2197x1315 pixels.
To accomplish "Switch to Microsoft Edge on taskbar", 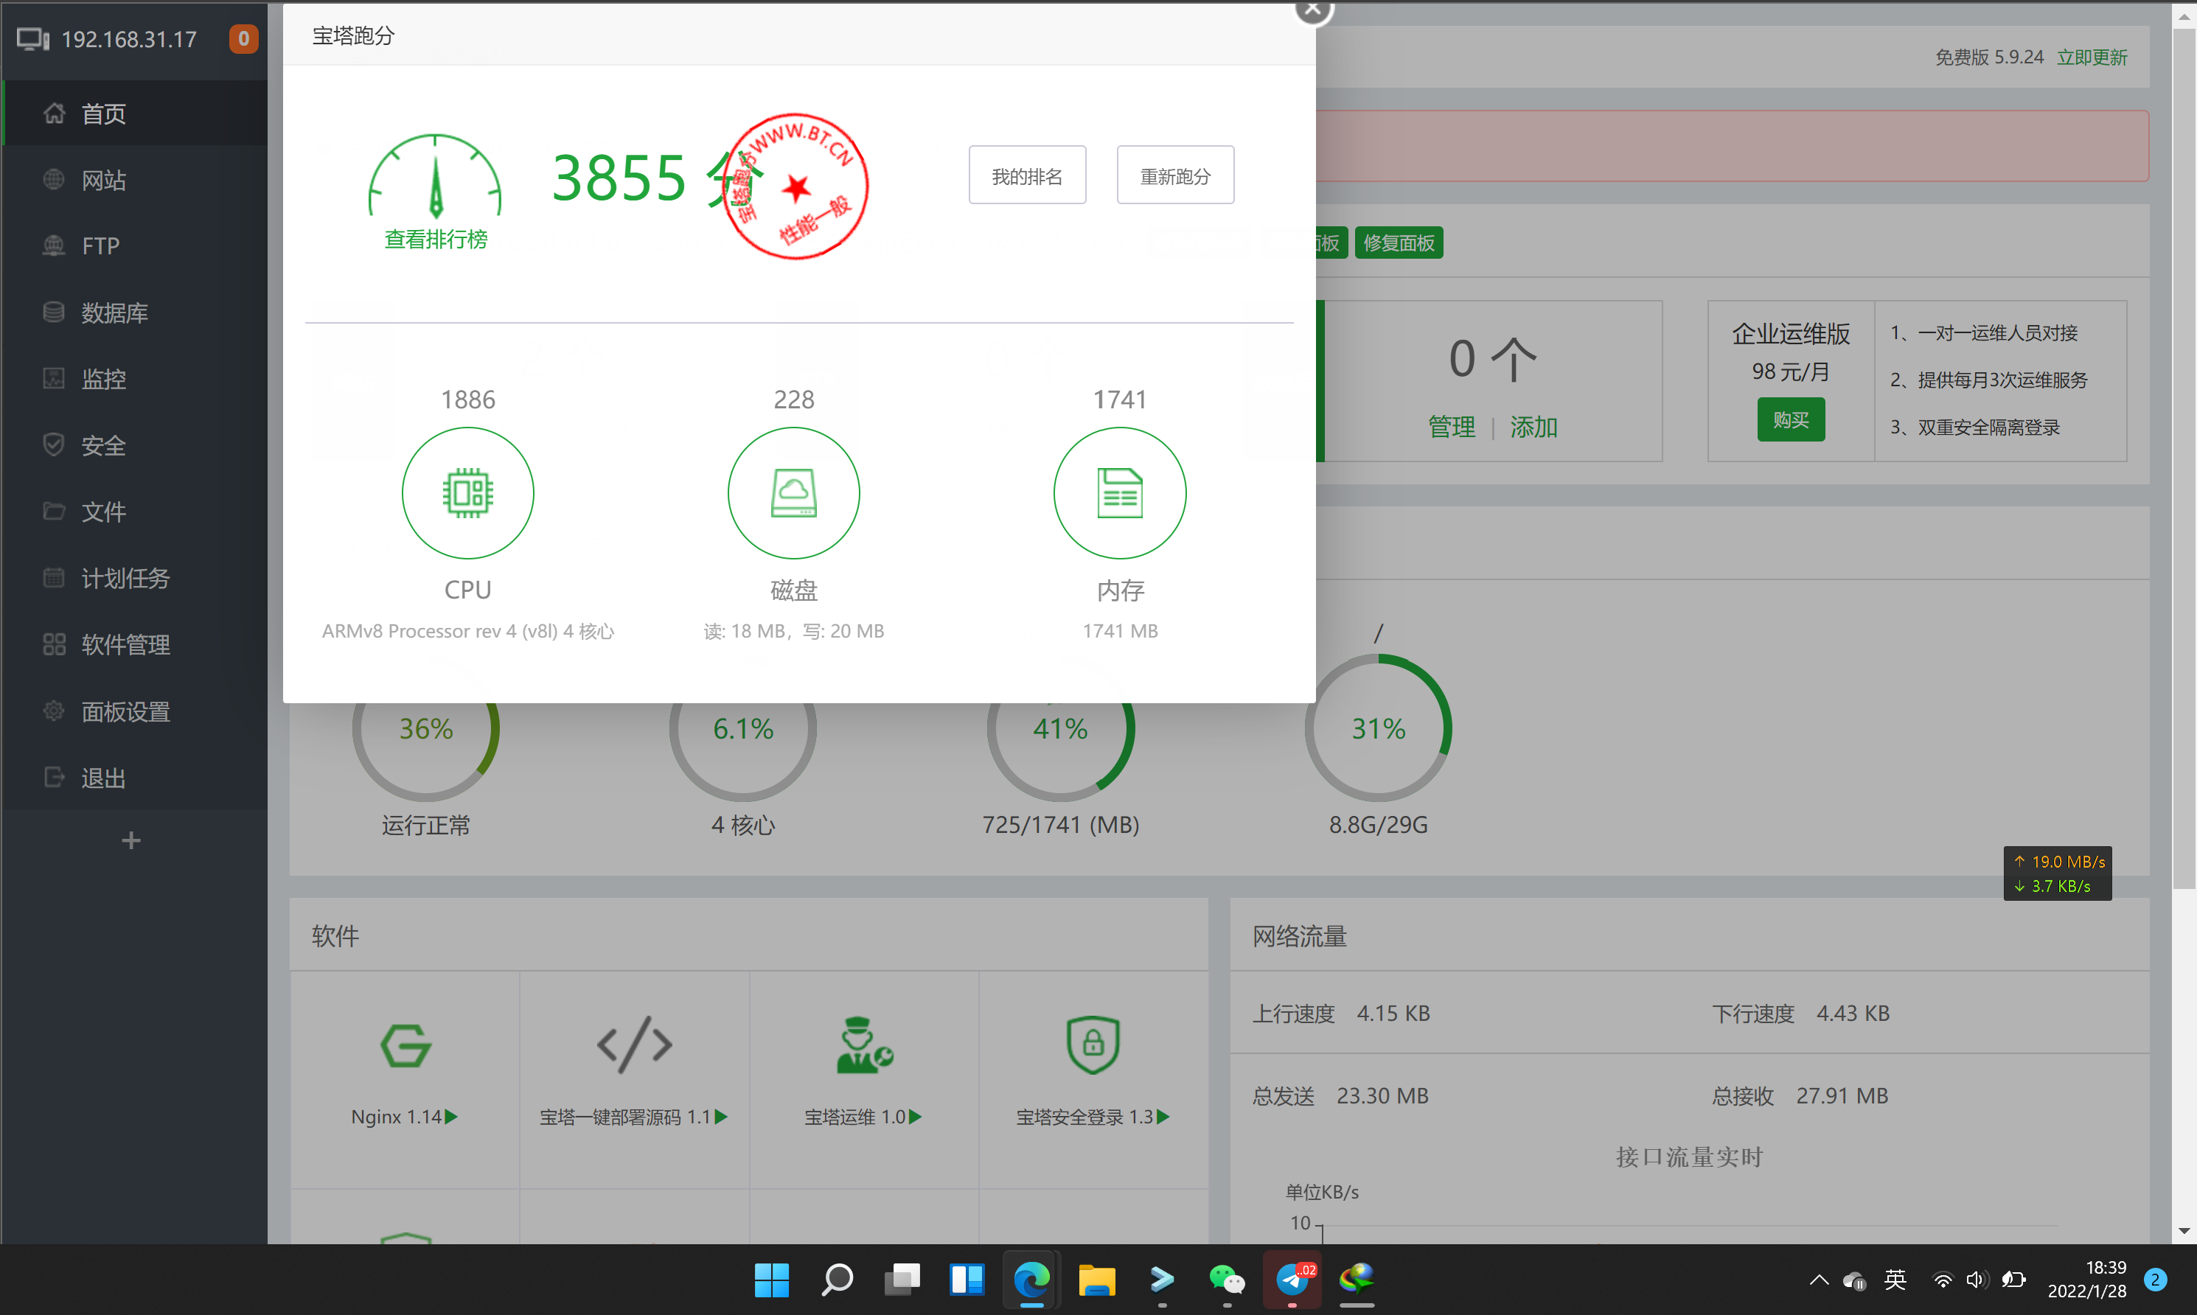I will coord(1031,1280).
